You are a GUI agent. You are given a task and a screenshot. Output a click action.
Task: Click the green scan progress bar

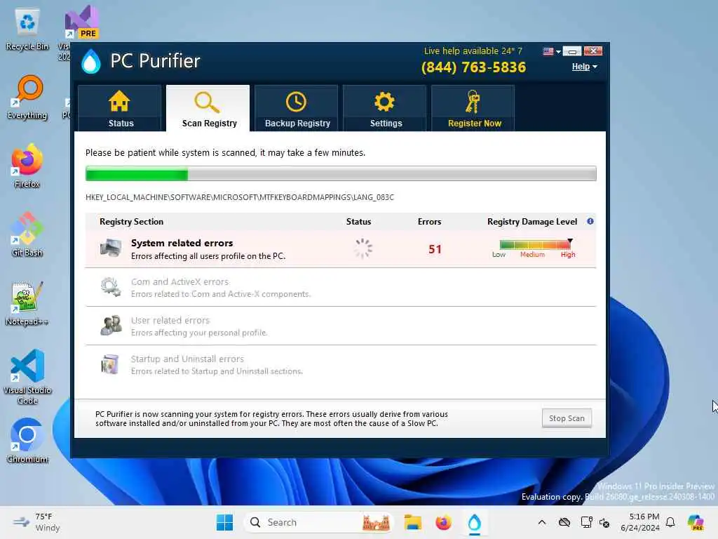tap(341, 174)
